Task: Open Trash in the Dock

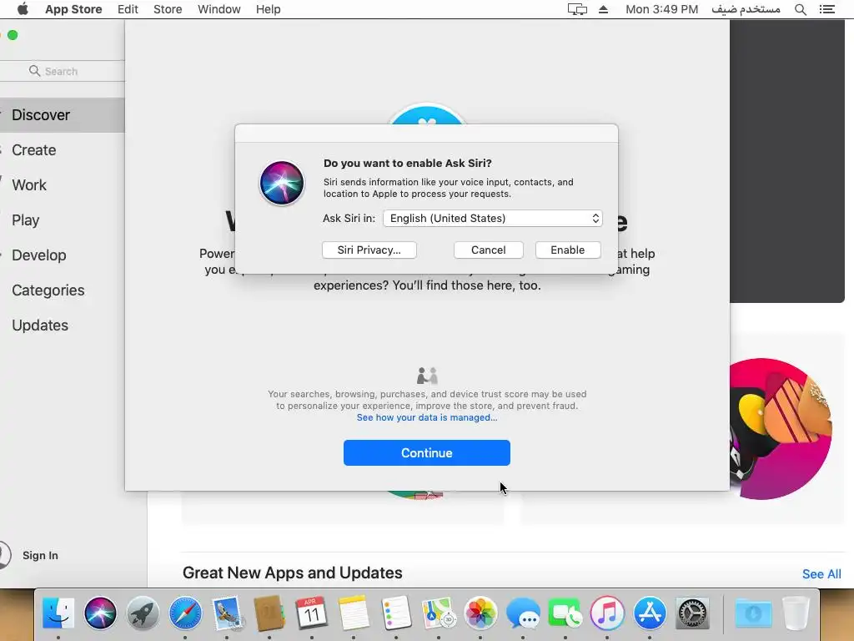Action: click(796, 613)
